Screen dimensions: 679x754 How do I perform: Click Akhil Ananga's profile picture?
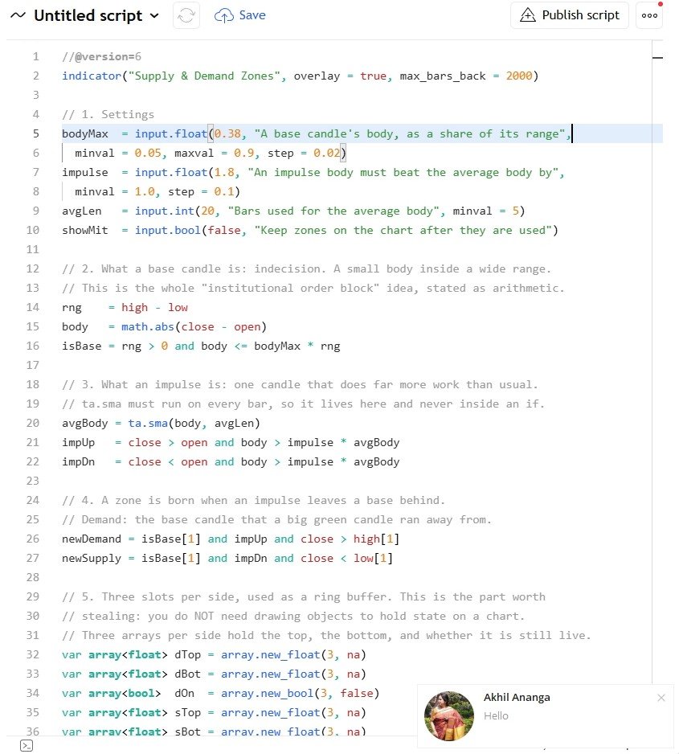click(449, 716)
